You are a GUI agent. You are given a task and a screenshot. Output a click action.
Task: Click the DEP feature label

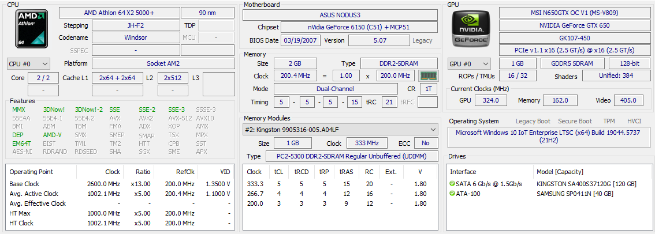click(17, 135)
